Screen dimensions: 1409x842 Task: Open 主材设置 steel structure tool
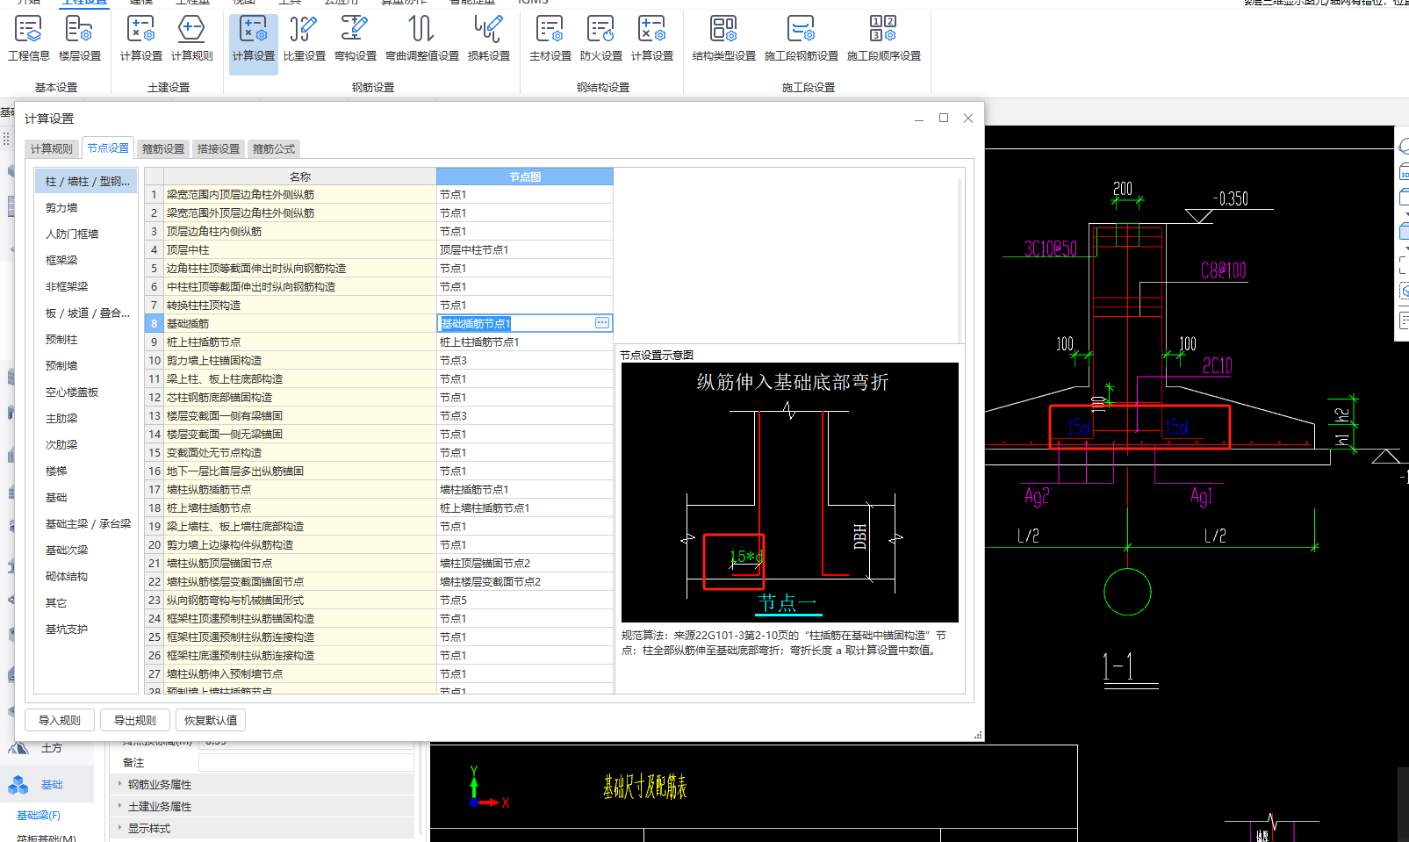550,39
